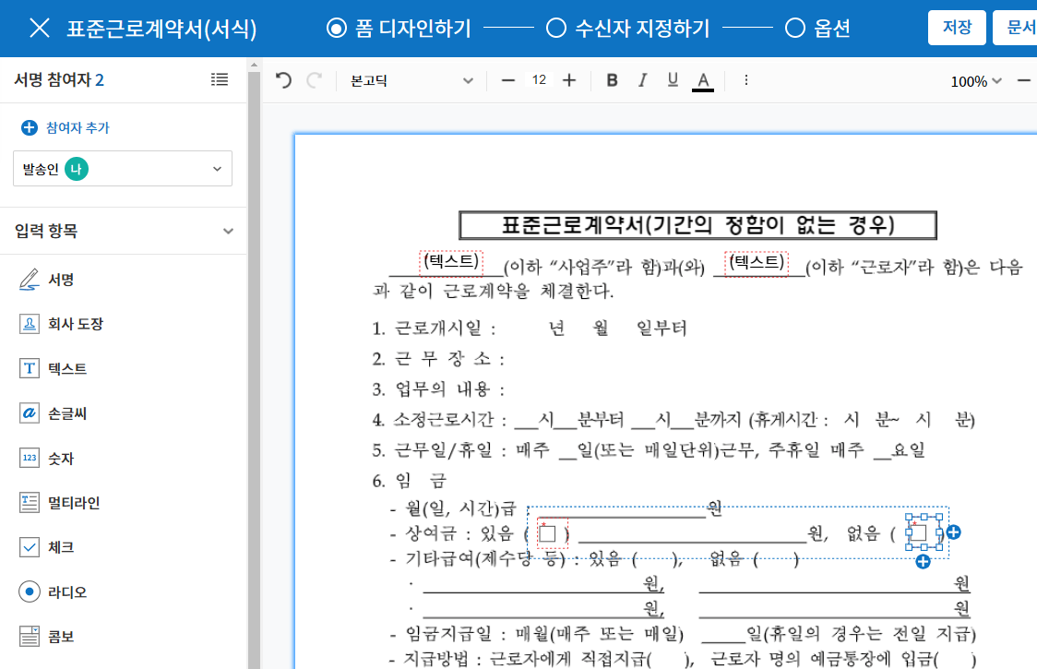Screen dimensions: 1037x669
Task: Open the participant list icon beside 서명 참여자
Action: (220, 79)
